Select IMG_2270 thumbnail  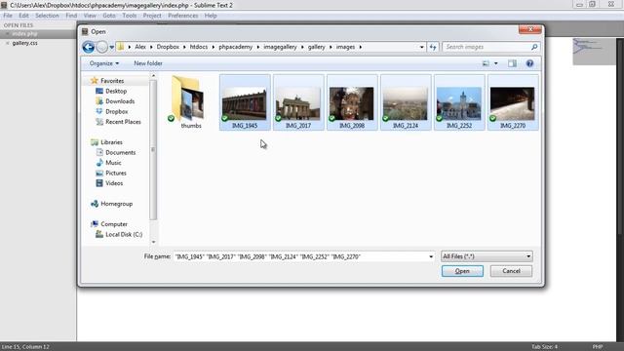[513, 102]
